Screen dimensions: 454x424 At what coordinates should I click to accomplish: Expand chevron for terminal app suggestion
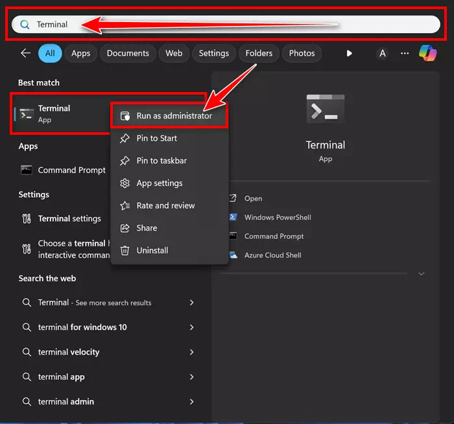(192, 377)
